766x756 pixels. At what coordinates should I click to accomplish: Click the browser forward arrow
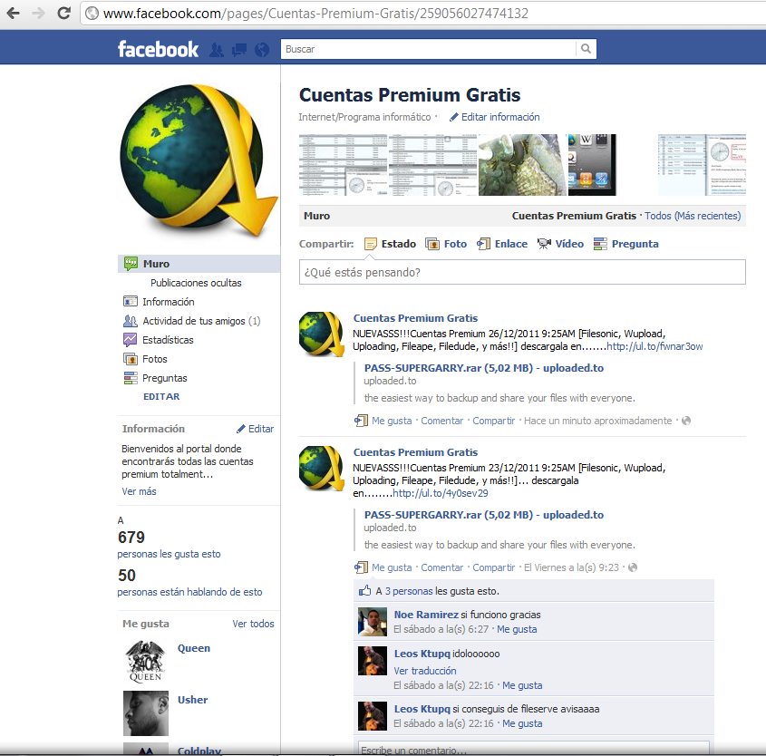(38, 14)
